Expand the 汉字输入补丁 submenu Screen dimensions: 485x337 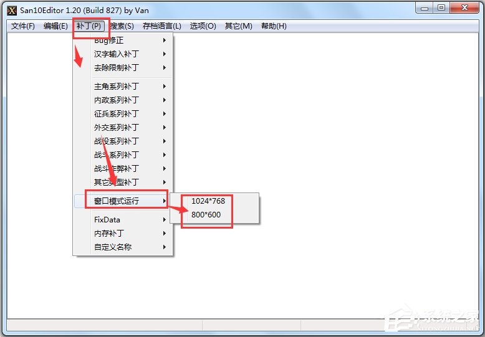[x=123, y=54]
